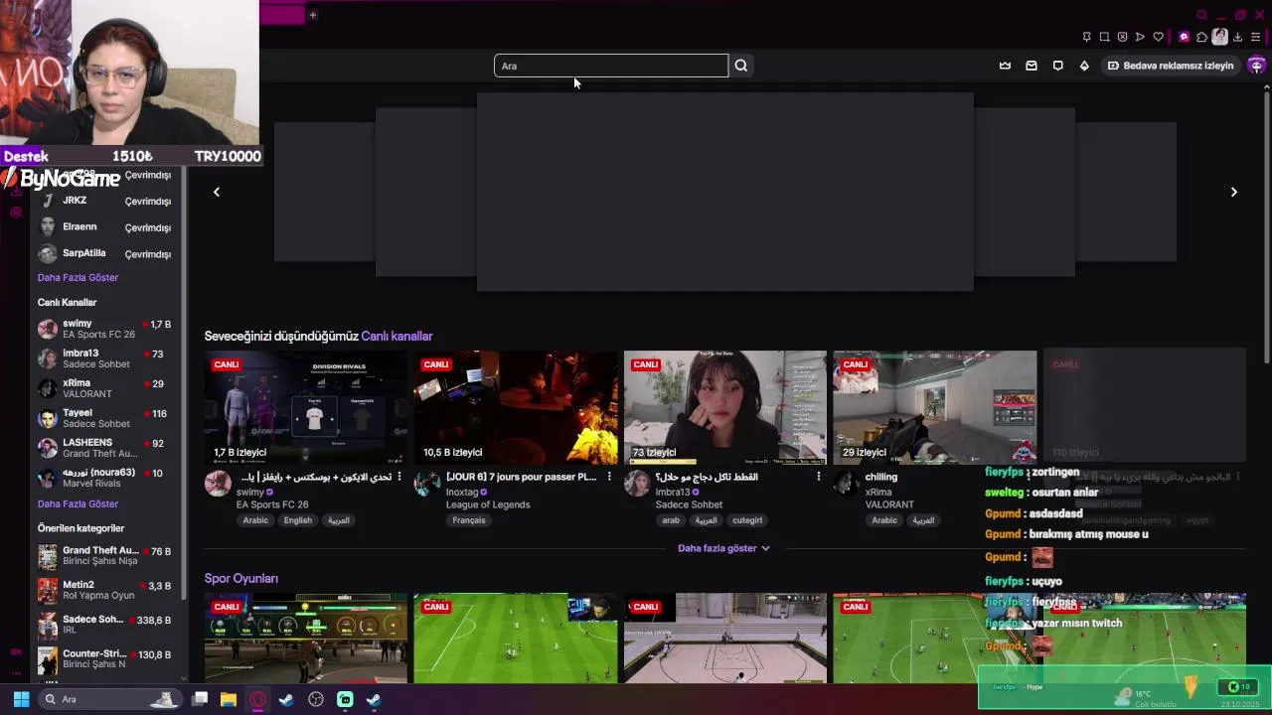
Task: Open imbra13 stream options three-dot menu
Action: pos(819,477)
